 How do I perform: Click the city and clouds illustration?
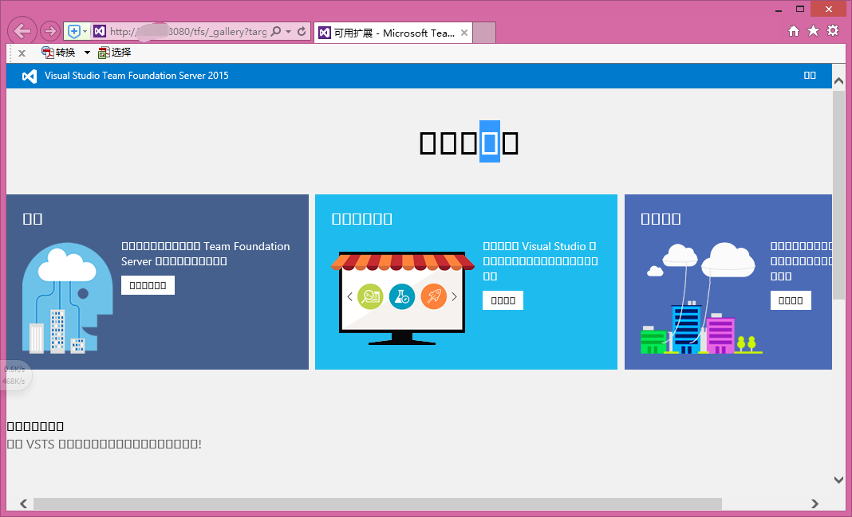(701, 299)
